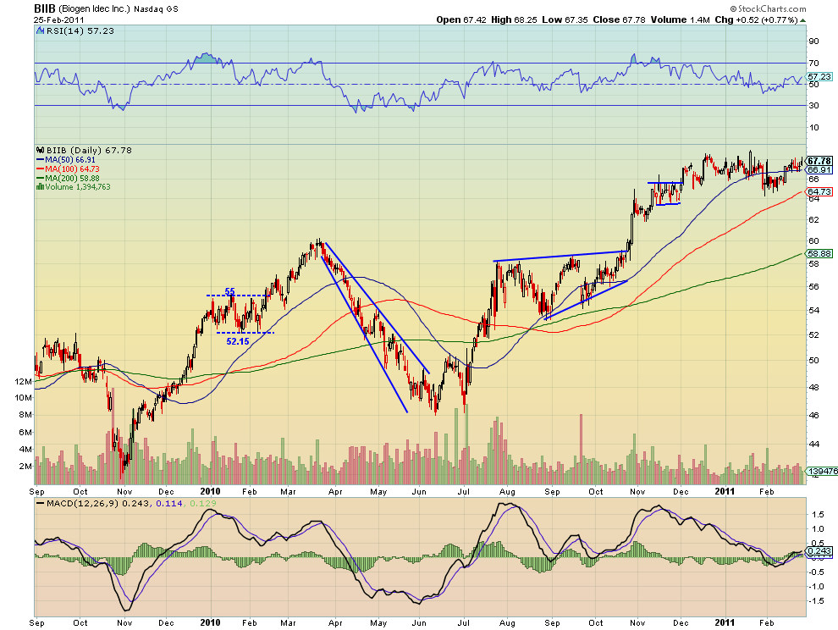Click the 67.78 last price tag
The width and height of the screenshot is (838, 630).
tap(819, 161)
